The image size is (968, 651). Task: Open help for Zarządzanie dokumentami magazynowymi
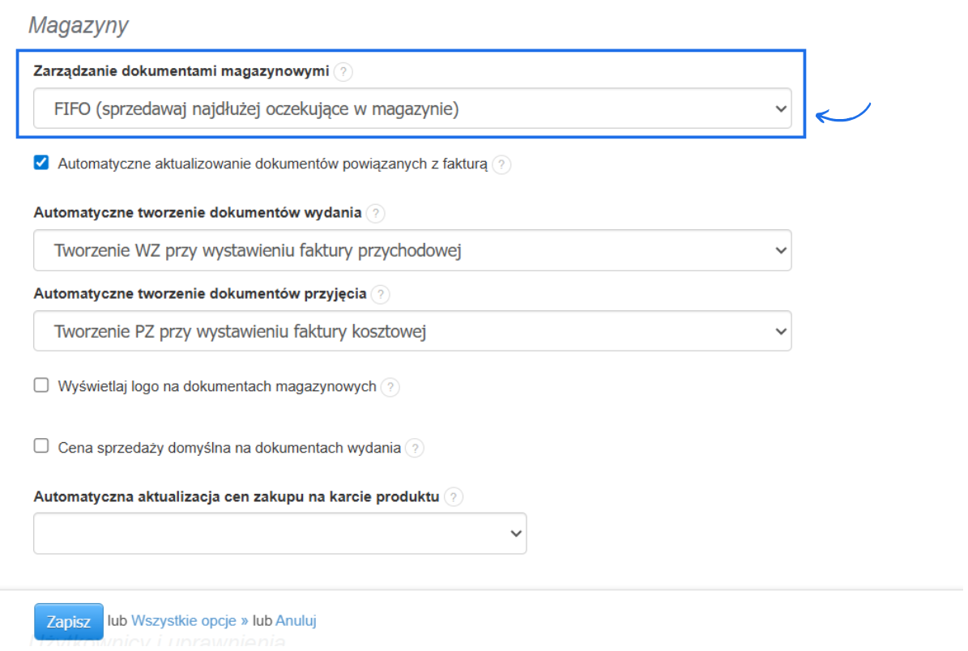pyautogui.click(x=343, y=71)
